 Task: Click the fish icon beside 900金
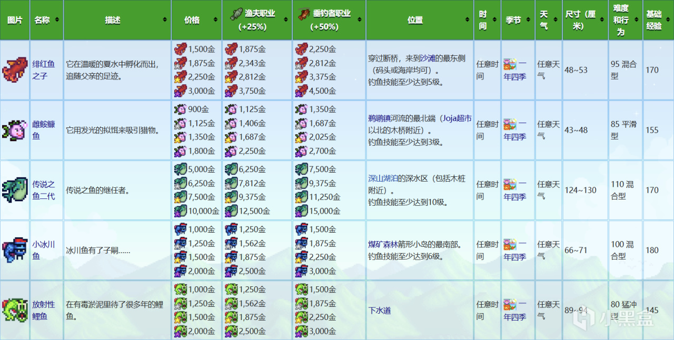pos(180,109)
